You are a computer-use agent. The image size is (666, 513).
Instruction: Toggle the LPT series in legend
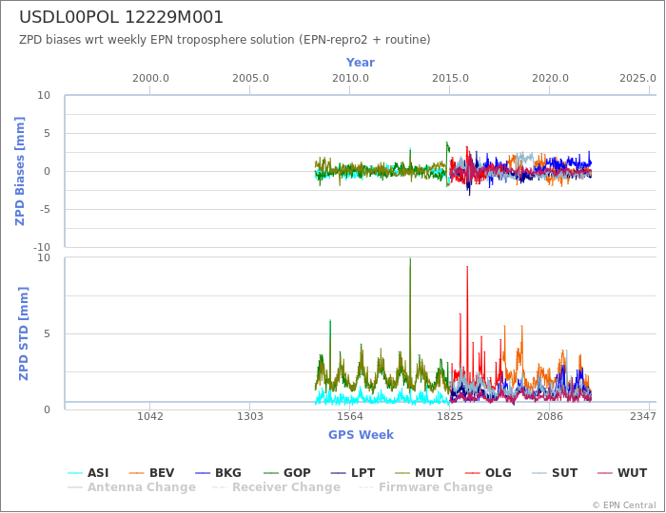pos(353,473)
